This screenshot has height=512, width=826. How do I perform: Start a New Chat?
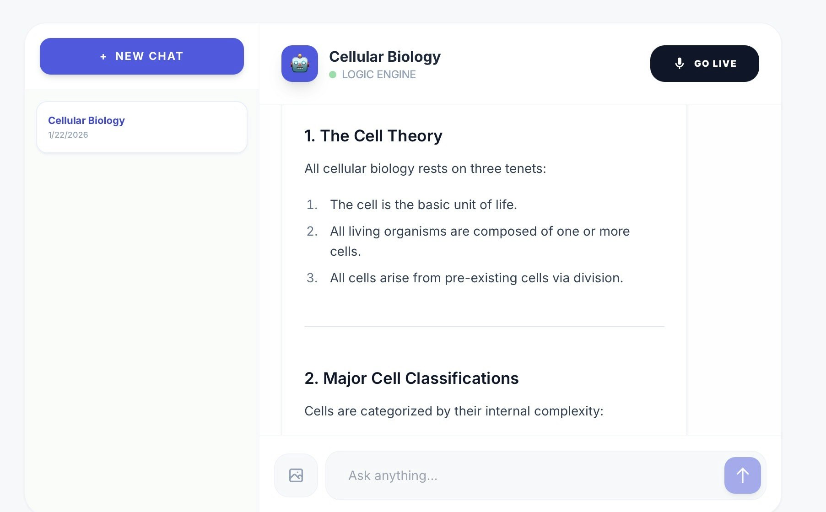[141, 56]
